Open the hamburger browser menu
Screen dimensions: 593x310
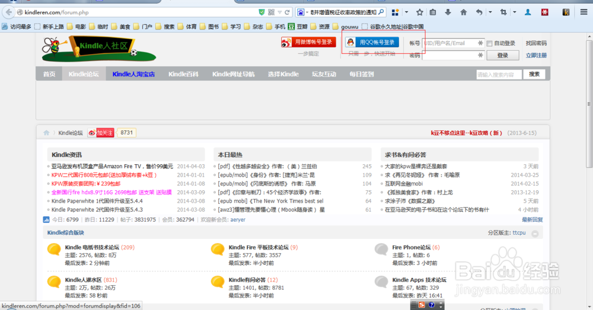(x=584, y=12)
